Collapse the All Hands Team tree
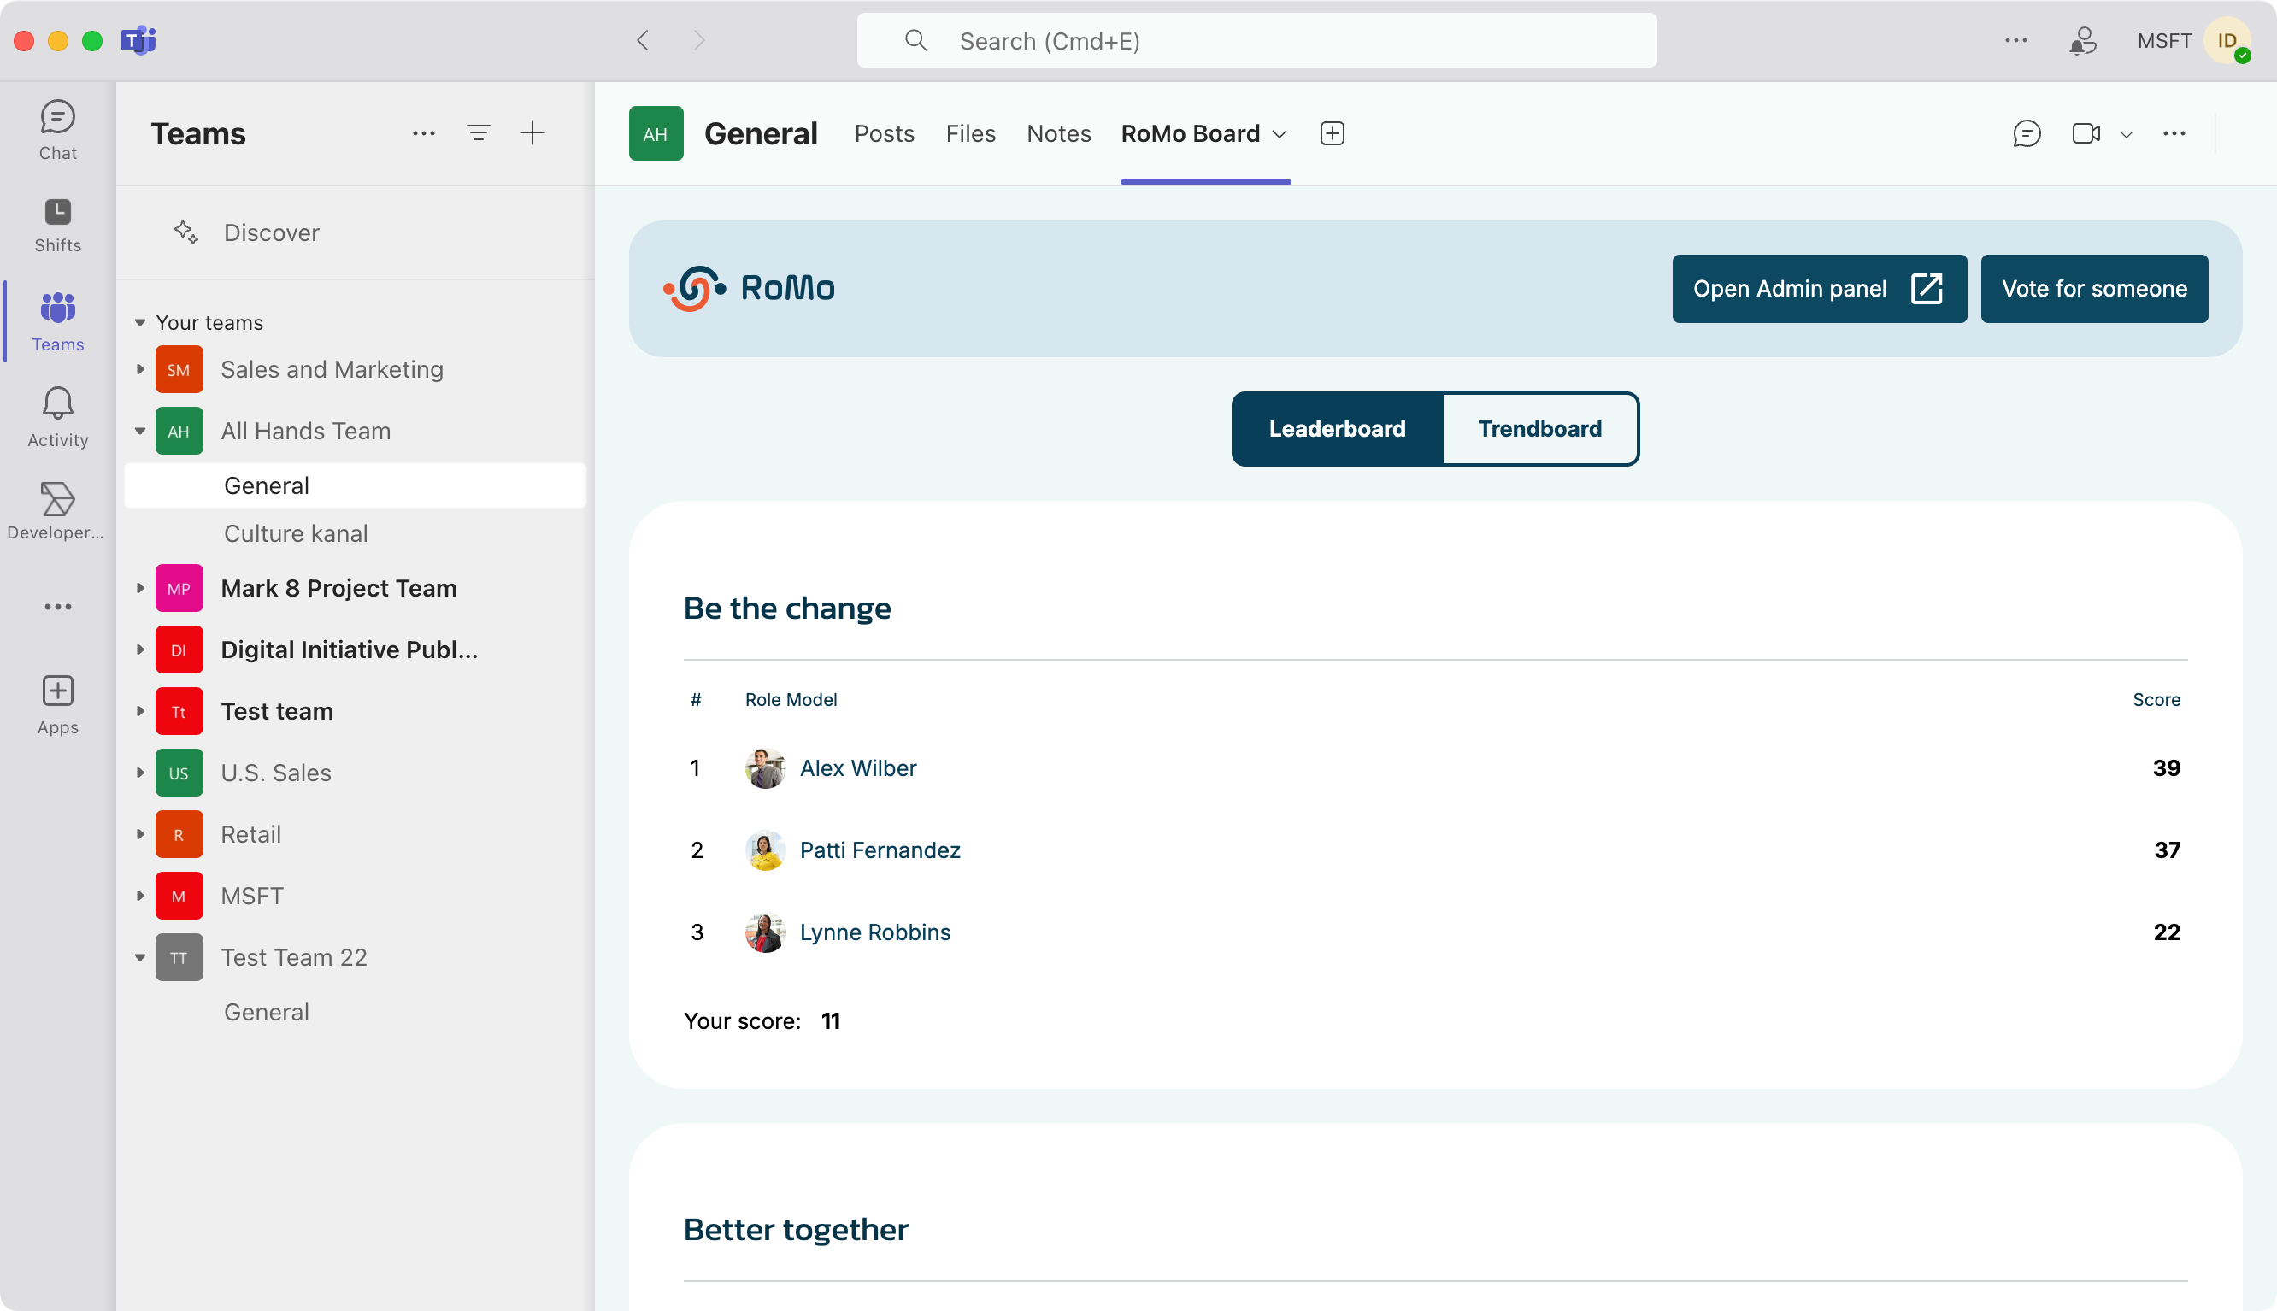 [139, 432]
